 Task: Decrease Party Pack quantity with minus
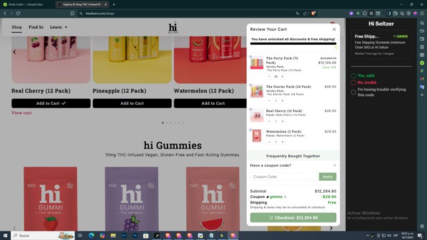(x=270, y=77)
